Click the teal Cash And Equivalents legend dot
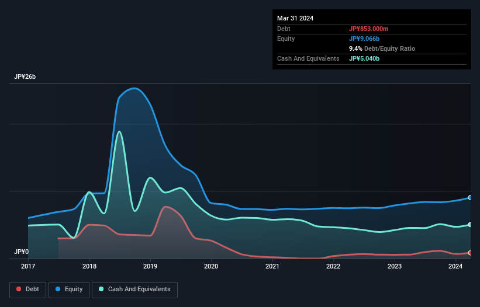 pyautogui.click(x=101, y=289)
